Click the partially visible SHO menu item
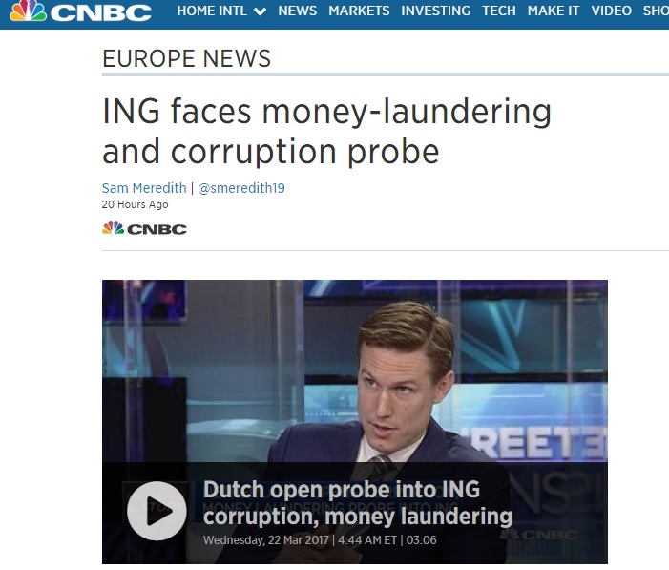Screen dimensions: 669x570 656,11
